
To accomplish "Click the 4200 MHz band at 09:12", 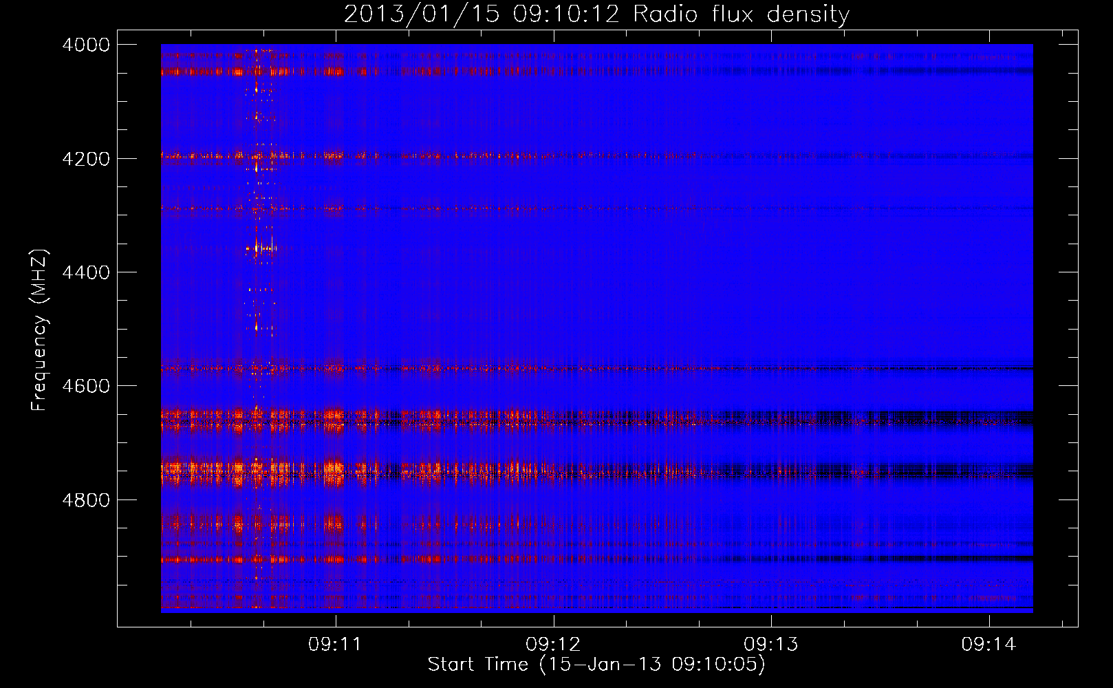I will coord(554,156).
